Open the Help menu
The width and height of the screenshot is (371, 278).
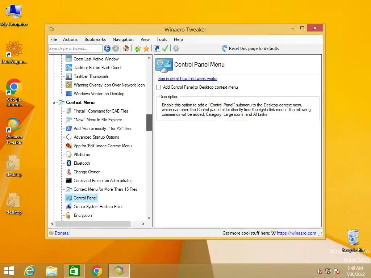click(x=178, y=39)
